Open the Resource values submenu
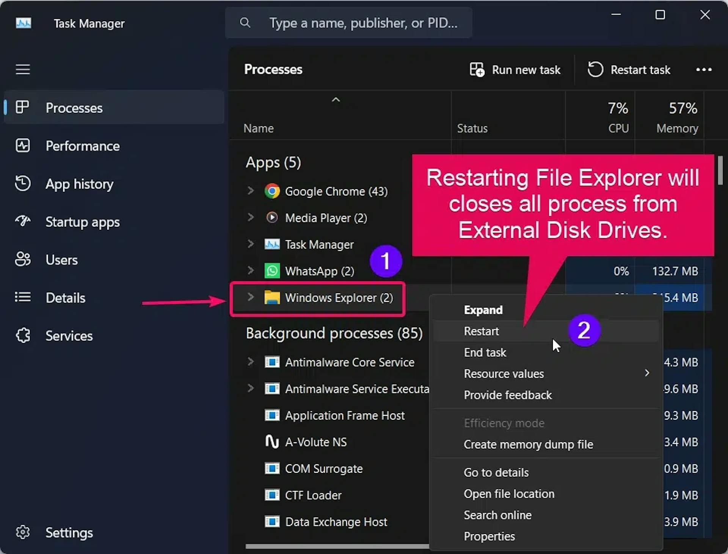Viewport: 728px width, 554px height. tap(504, 374)
